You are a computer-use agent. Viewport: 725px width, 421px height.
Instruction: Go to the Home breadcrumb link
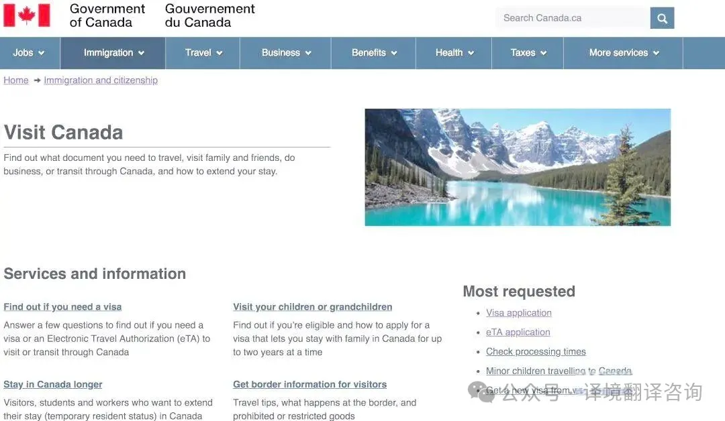[x=16, y=80]
